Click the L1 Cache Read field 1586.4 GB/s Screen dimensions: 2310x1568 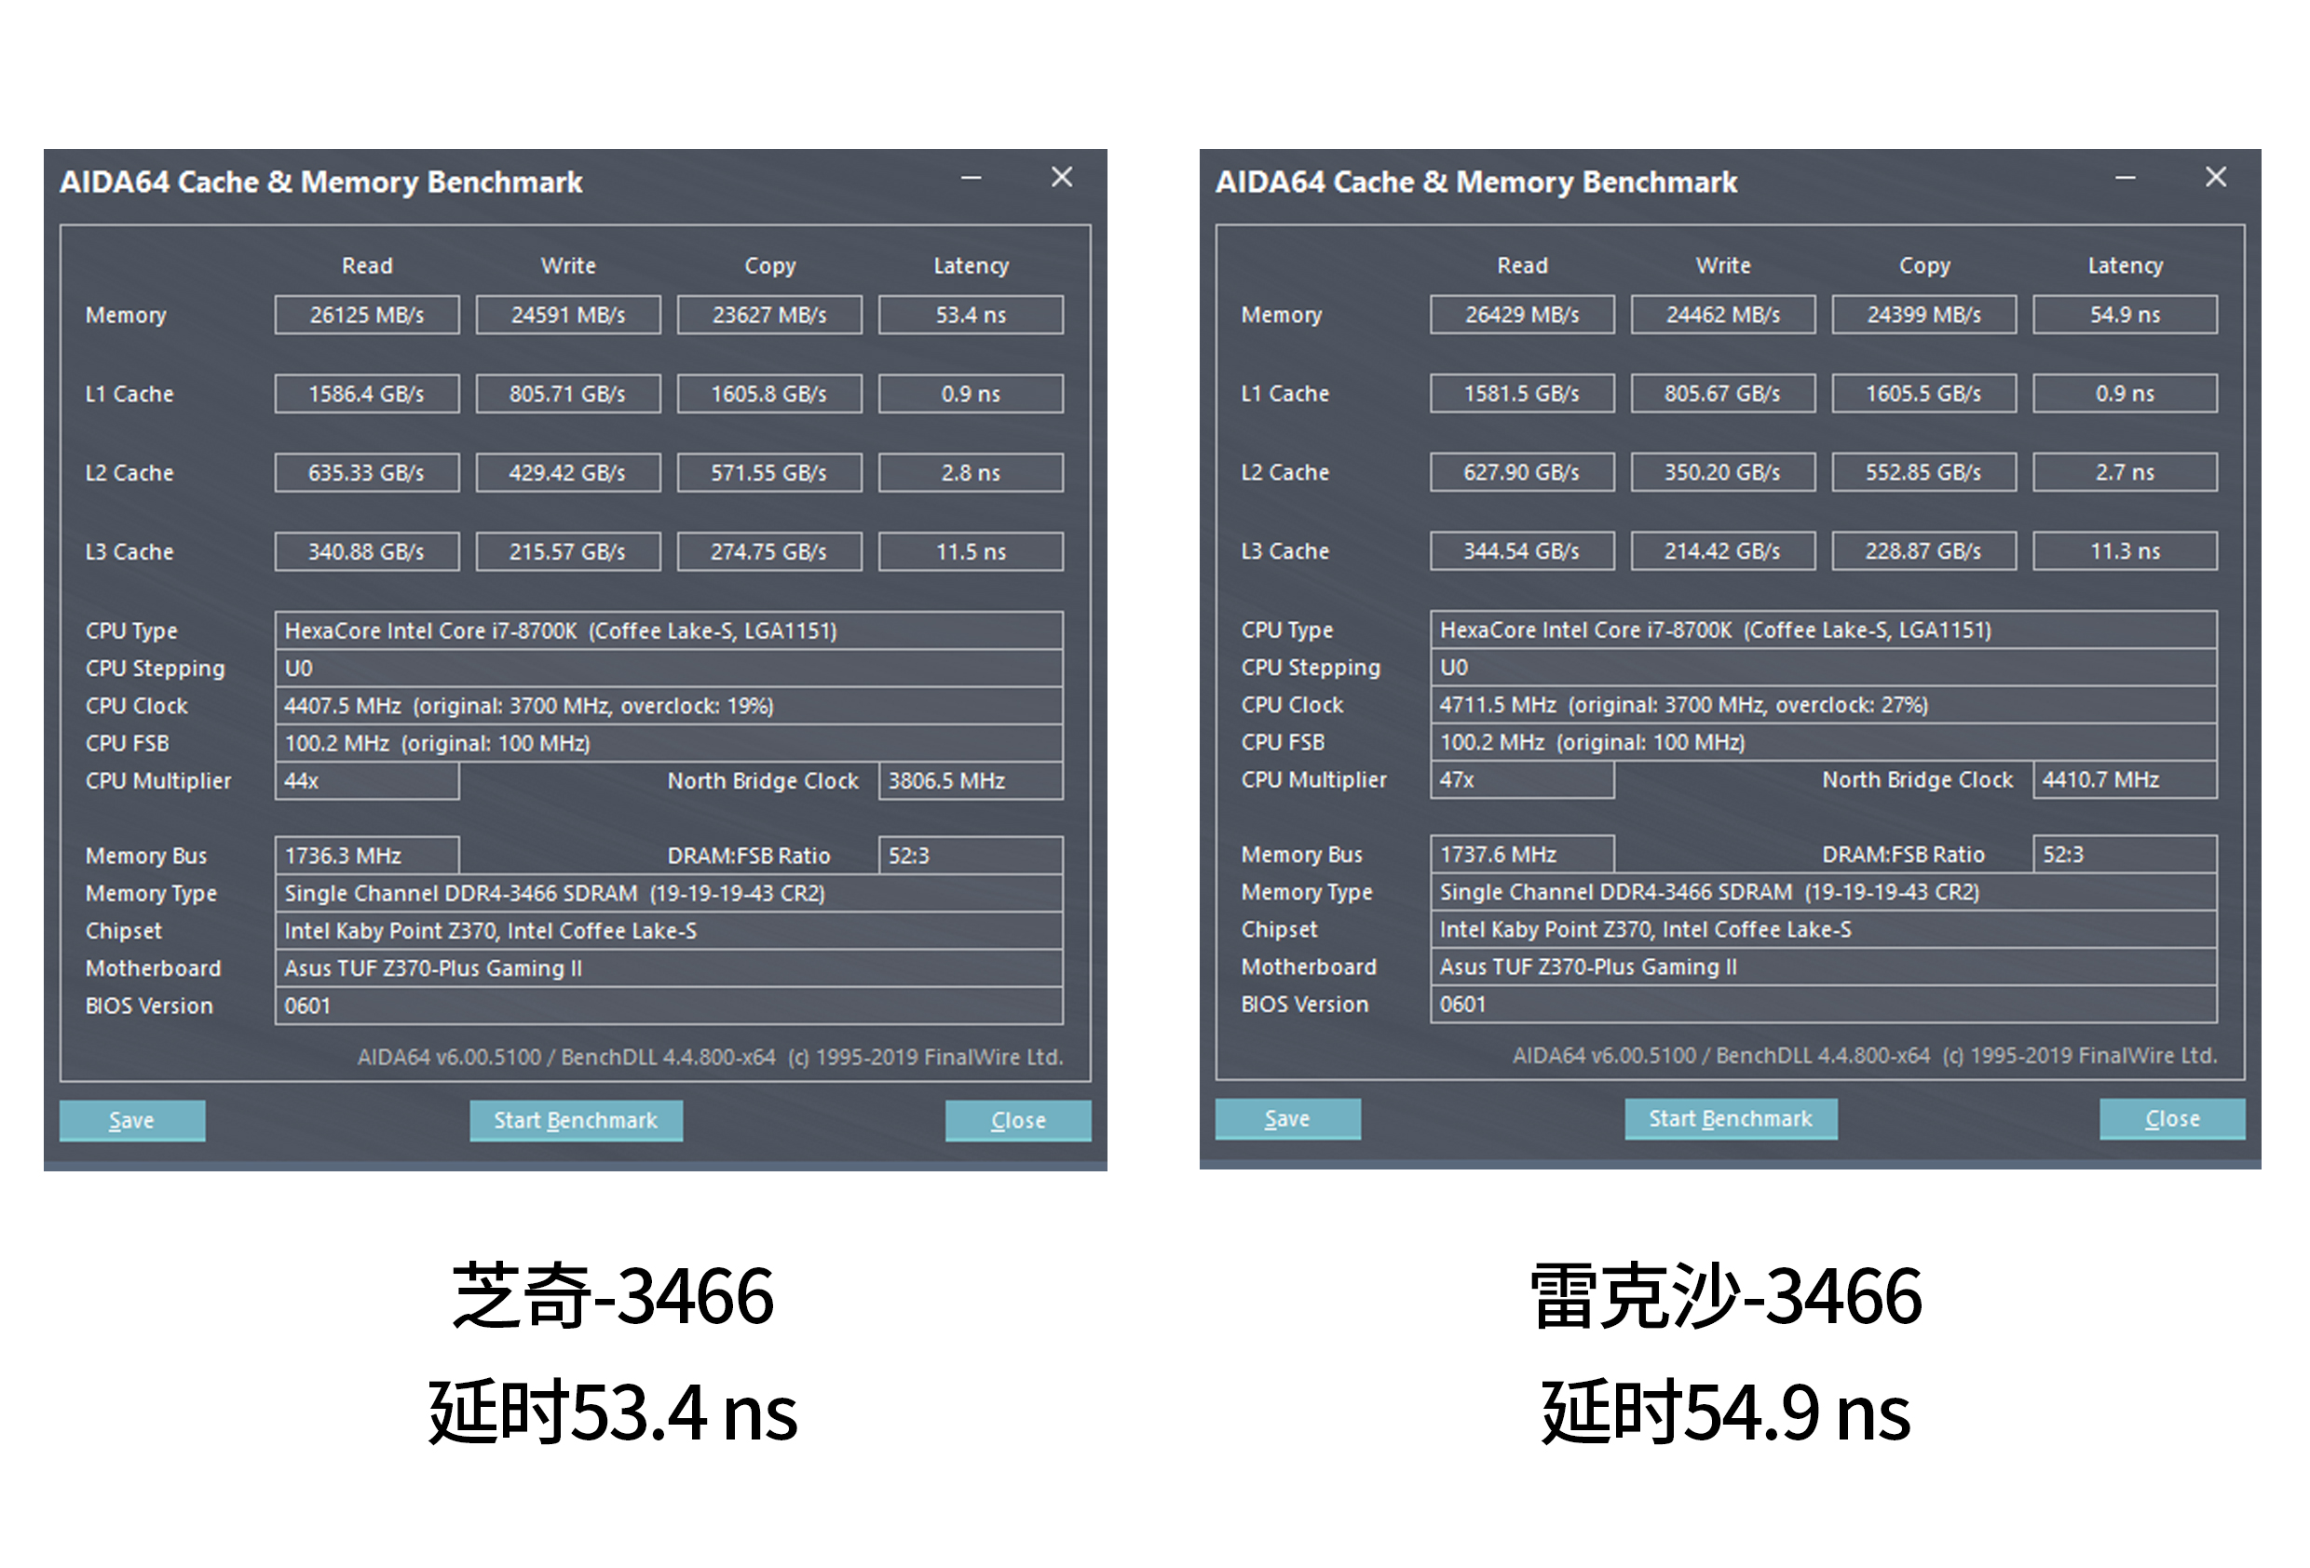tap(366, 394)
